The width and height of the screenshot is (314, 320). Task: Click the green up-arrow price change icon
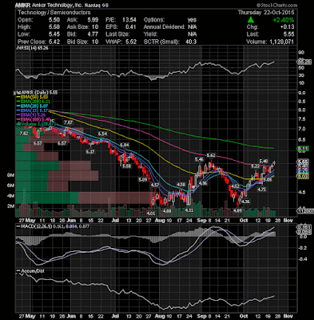[x=250, y=20]
